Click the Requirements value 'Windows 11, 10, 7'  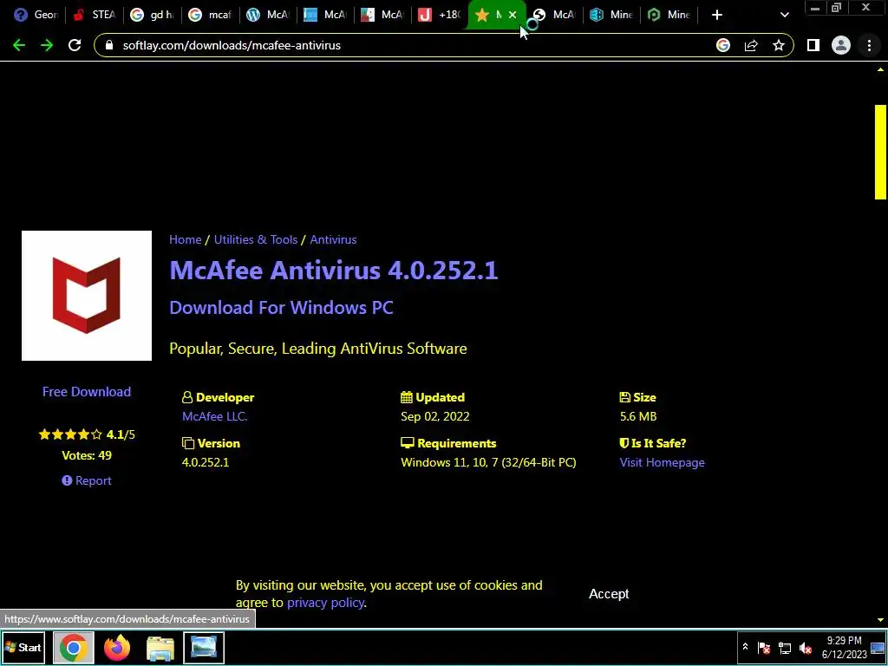tap(488, 462)
